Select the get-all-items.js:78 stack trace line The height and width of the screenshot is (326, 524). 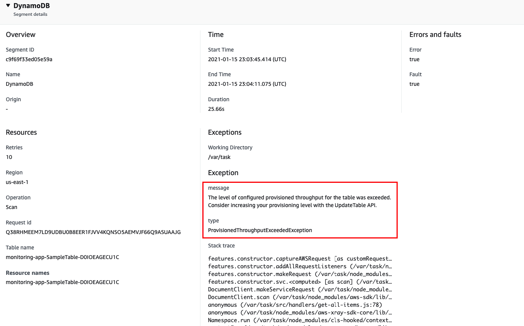(295, 305)
